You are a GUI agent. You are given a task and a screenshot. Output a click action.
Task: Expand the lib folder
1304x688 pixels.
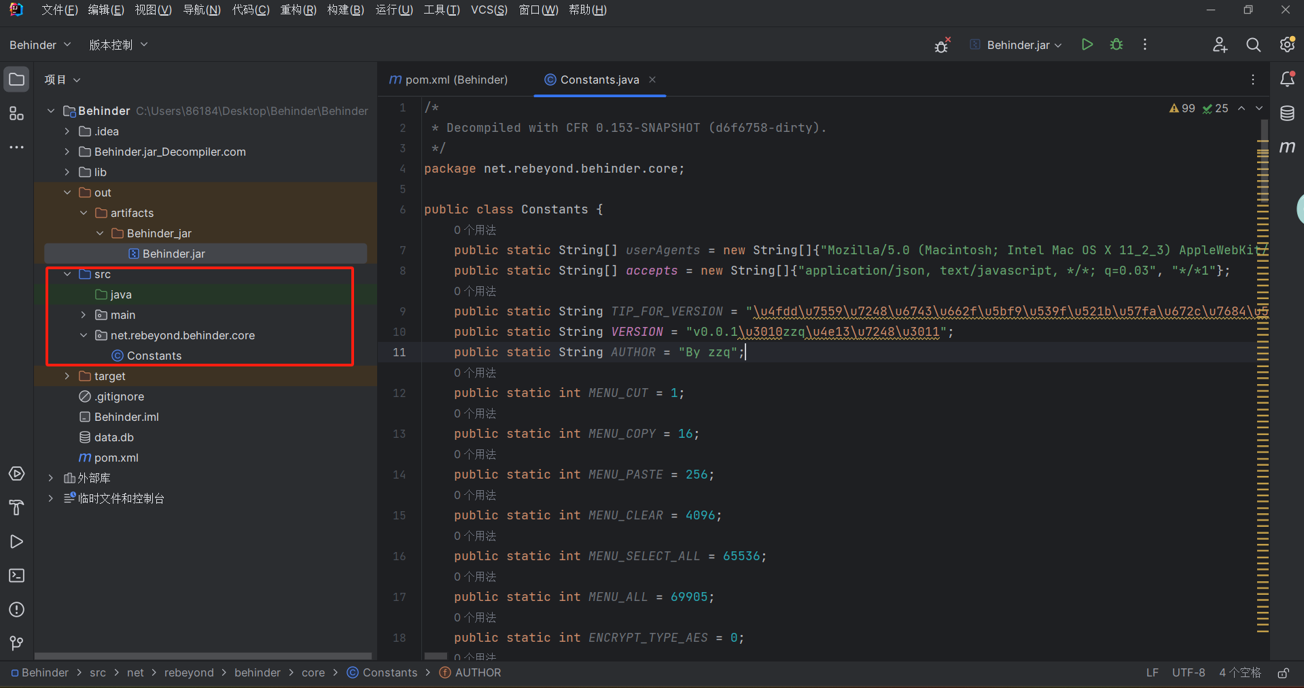[x=67, y=172]
